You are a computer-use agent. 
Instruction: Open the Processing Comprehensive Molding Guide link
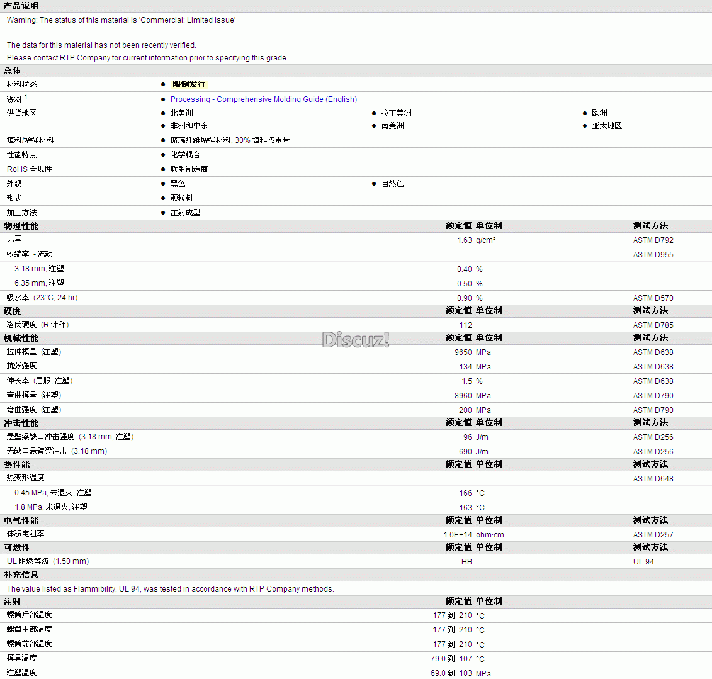point(263,99)
